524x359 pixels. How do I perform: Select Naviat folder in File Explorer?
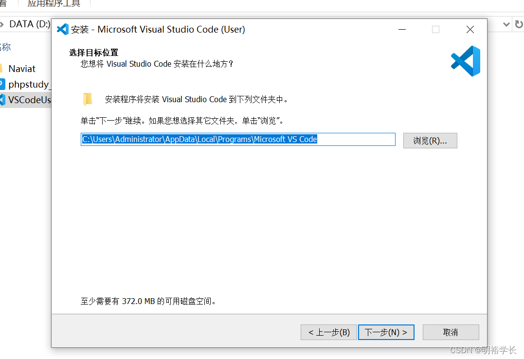pos(22,69)
